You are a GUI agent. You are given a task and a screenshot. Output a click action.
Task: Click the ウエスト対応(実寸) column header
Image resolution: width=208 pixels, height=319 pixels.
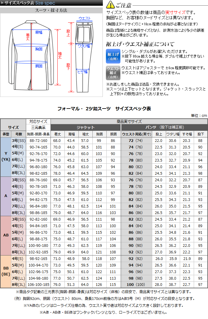136,134
